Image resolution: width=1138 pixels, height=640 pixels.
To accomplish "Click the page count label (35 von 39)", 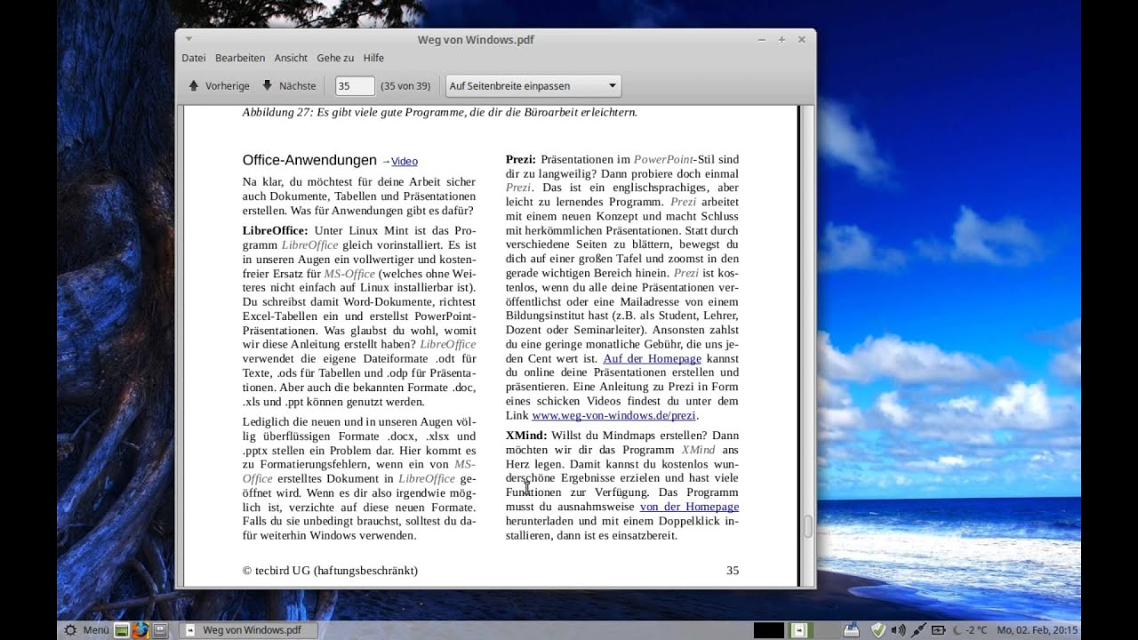I will coord(405,86).
